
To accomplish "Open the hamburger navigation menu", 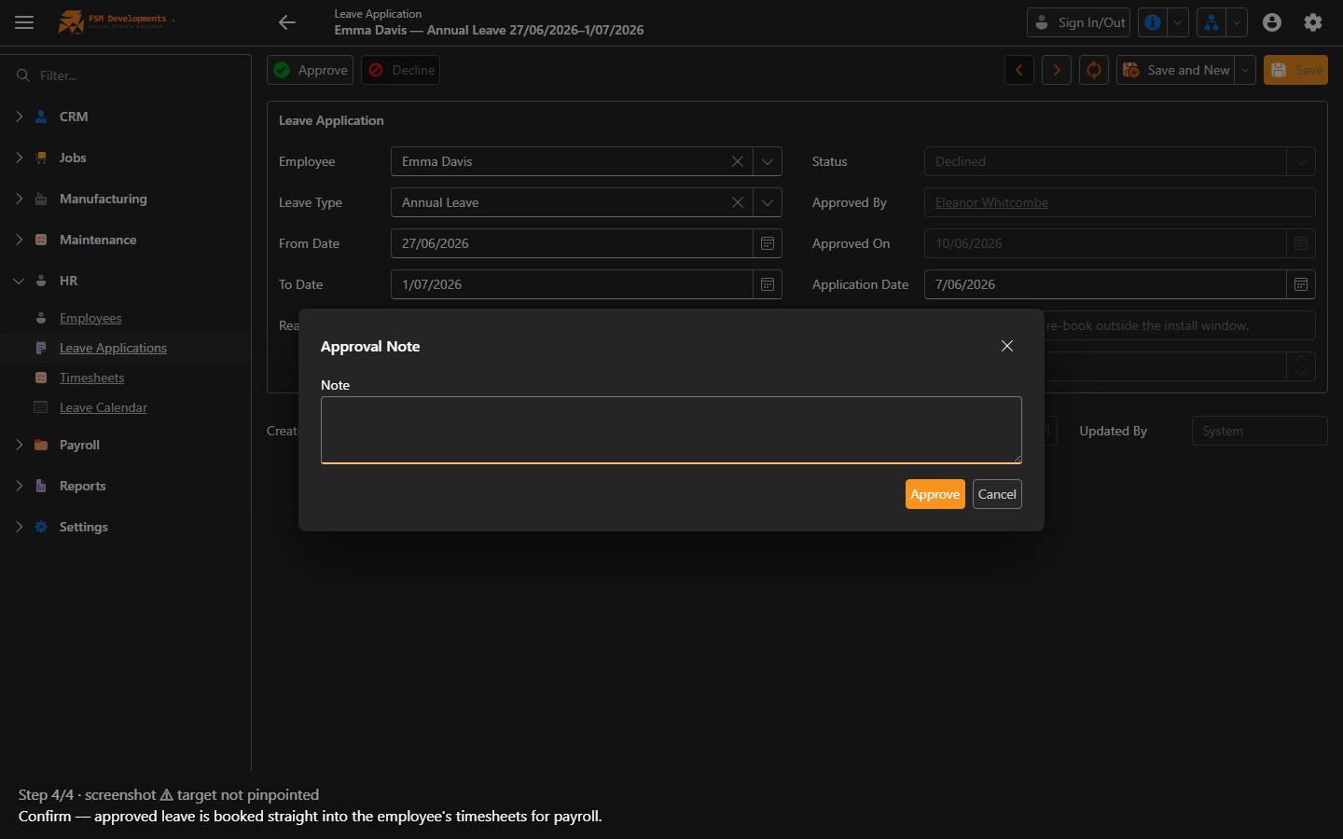I will (x=24, y=22).
